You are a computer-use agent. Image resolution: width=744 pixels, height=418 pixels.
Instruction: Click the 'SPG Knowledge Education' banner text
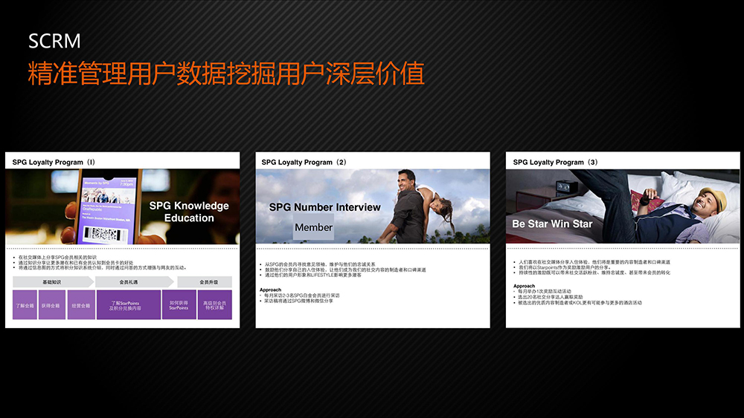[189, 212]
